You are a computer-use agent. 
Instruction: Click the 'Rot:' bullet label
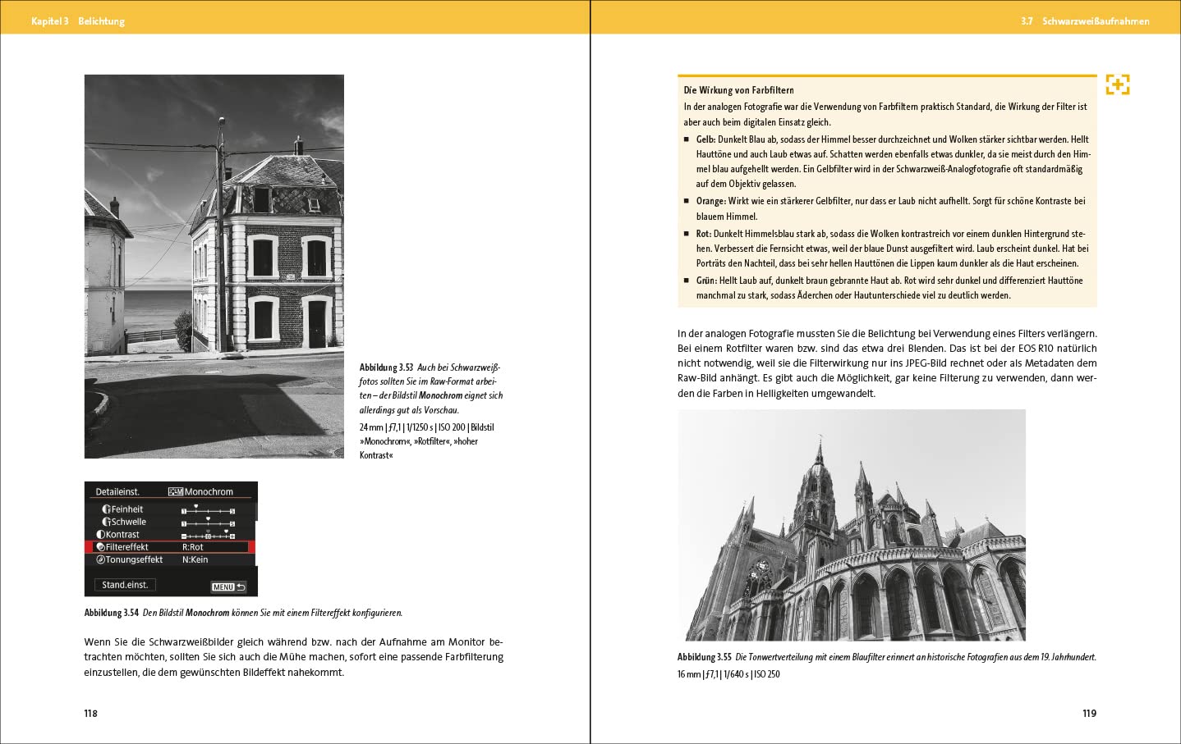[704, 234]
